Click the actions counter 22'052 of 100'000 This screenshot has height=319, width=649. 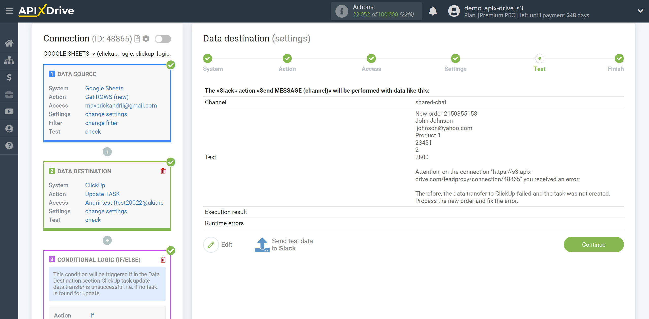coord(383,15)
